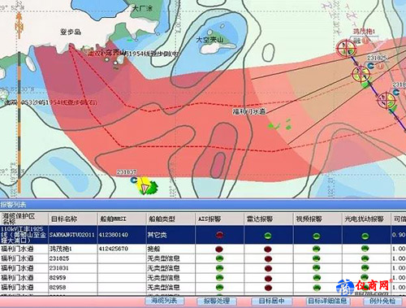Screen dimensions: 406x308
Task: Click the blue C icon next to 231837
Action: (134, 180)
